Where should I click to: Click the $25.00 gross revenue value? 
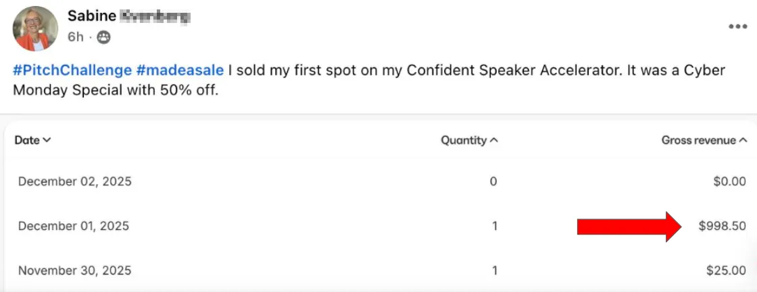pyautogui.click(x=726, y=270)
